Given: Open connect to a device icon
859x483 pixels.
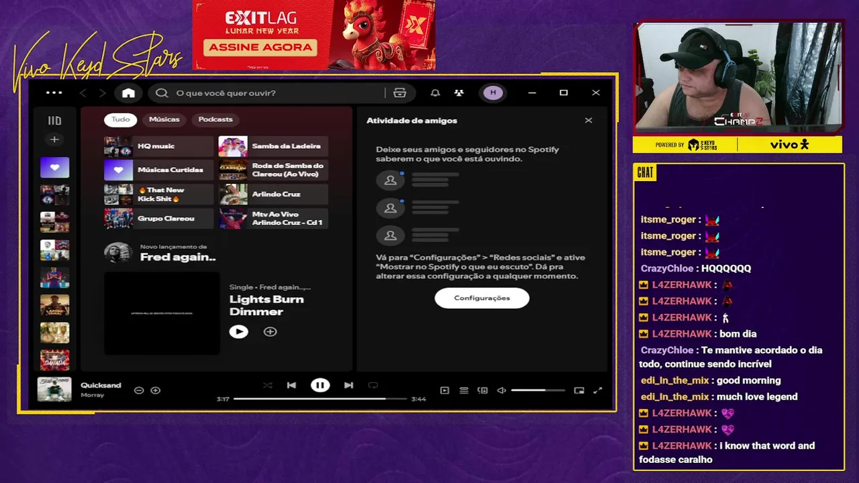Looking at the screenshot, I should (483, 390).
